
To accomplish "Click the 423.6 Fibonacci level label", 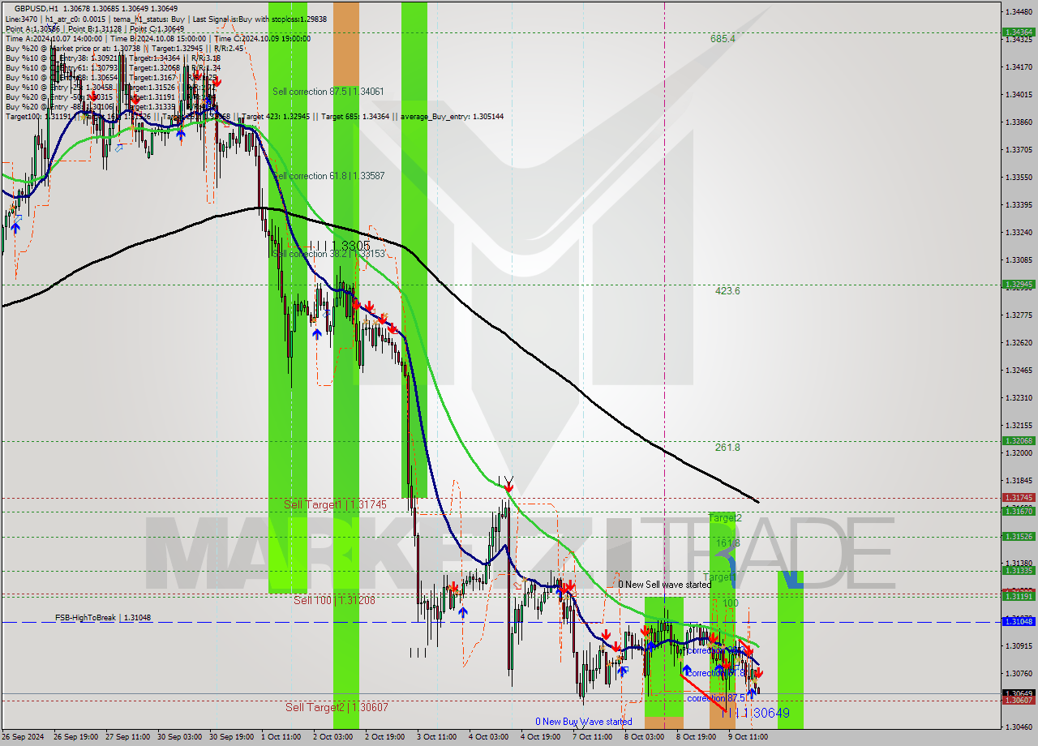I will [x=727, y=290].
